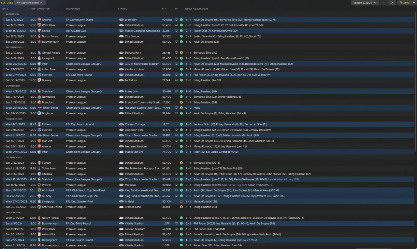
Task: Click the stadium icon beside Selhurst Park
Action: click(x=121, y=53)
